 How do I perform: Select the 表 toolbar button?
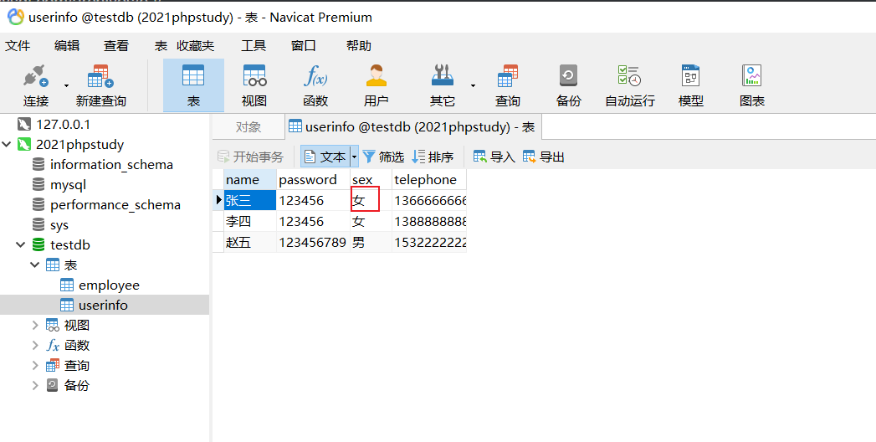pyautogui.click(x=193, y=85)
